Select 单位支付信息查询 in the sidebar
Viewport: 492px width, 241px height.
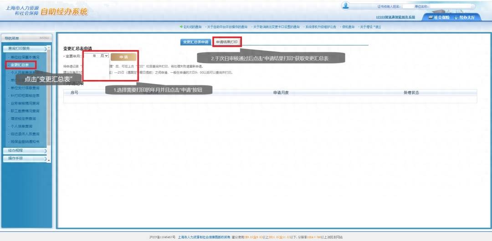(25, 88)
